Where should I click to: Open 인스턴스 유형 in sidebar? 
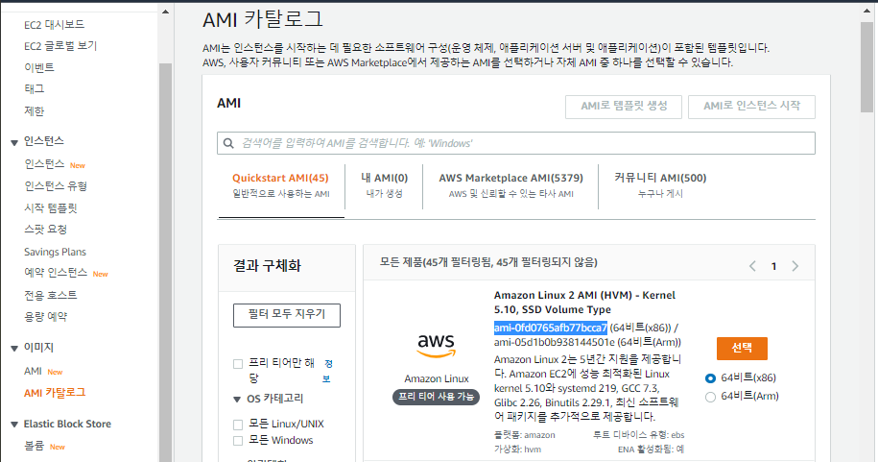(x=56, y=186)
